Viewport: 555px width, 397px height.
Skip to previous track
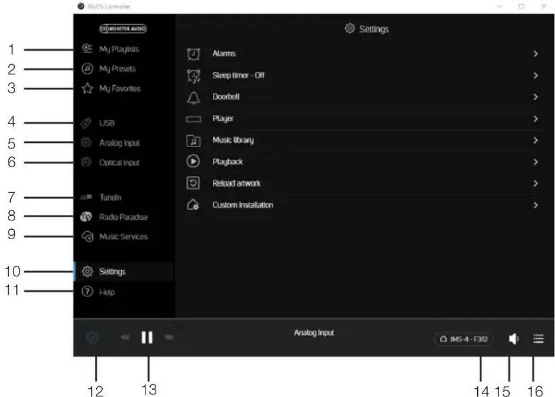click(x=125, y=337)
